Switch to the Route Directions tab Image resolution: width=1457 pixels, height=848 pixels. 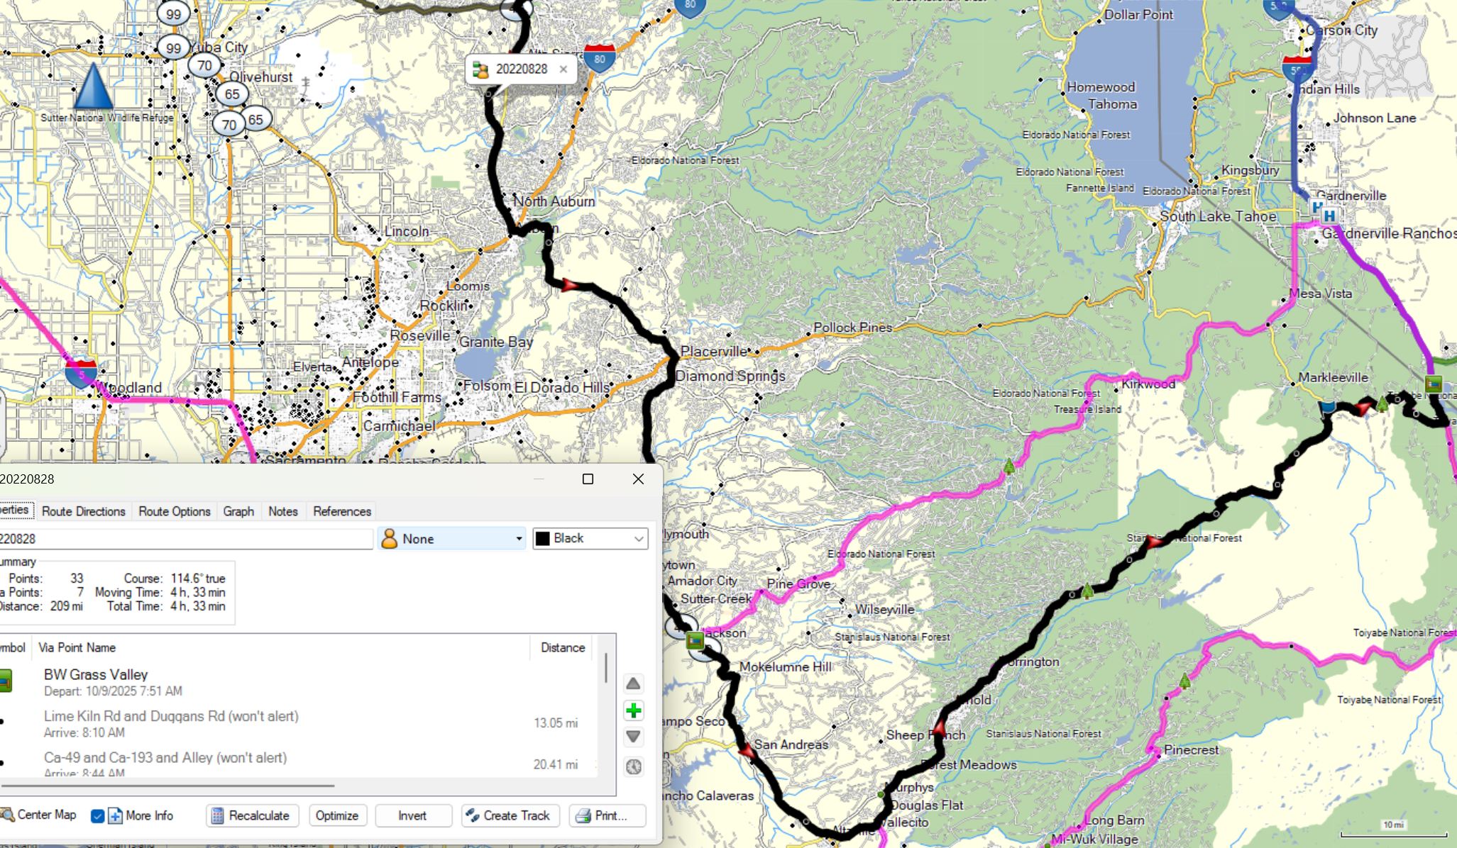[83, 511]
